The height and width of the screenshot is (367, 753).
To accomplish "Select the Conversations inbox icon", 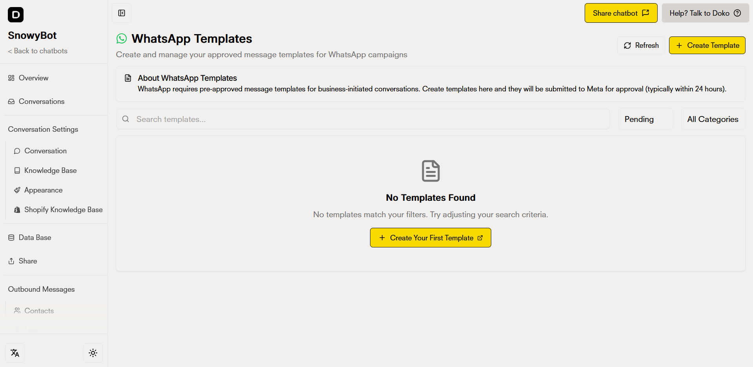I will click(11, 101).
